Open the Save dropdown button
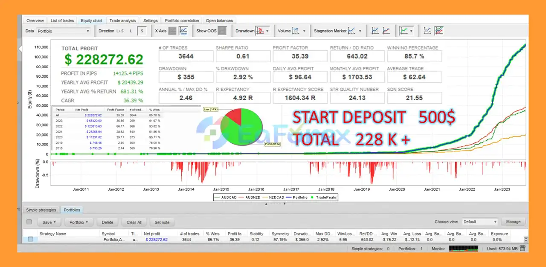Image resolution: width=546 pixels, height=267 pixels. tap(49, 222)
